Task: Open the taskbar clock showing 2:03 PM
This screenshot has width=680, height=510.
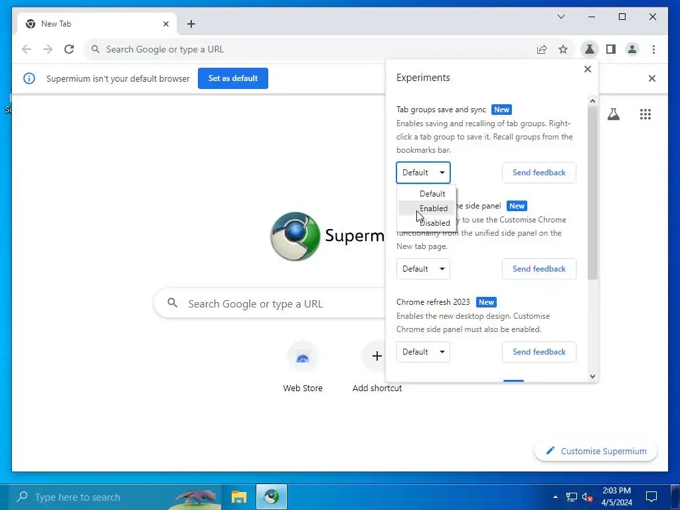Action: click(x=617, y=497)
